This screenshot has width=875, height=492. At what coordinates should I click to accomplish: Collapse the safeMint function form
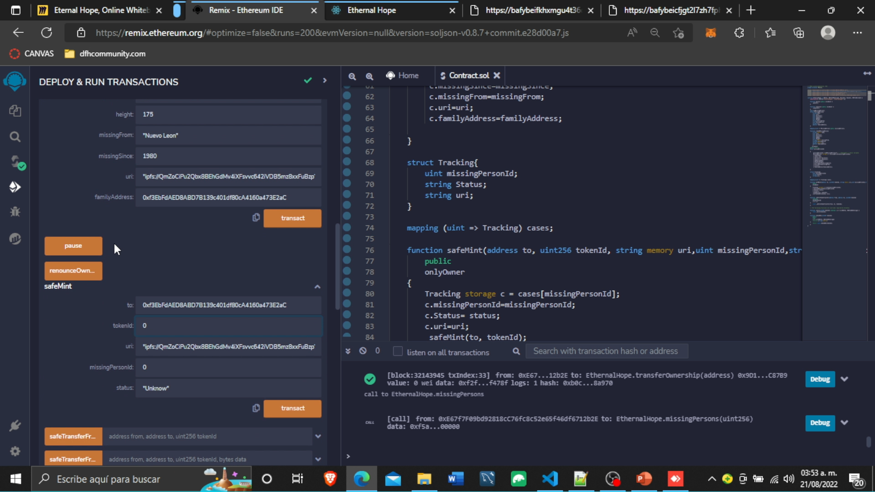coord(317,287)
